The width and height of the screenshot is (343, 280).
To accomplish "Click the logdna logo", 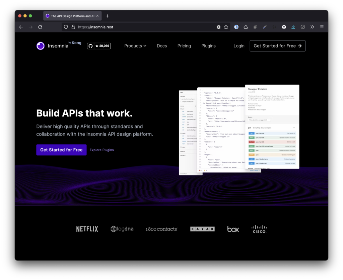I will 122,229.
